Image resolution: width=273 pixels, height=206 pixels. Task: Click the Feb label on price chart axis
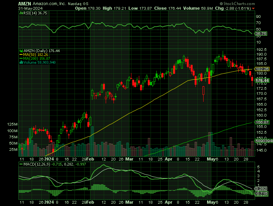click(x=90, y=159)
